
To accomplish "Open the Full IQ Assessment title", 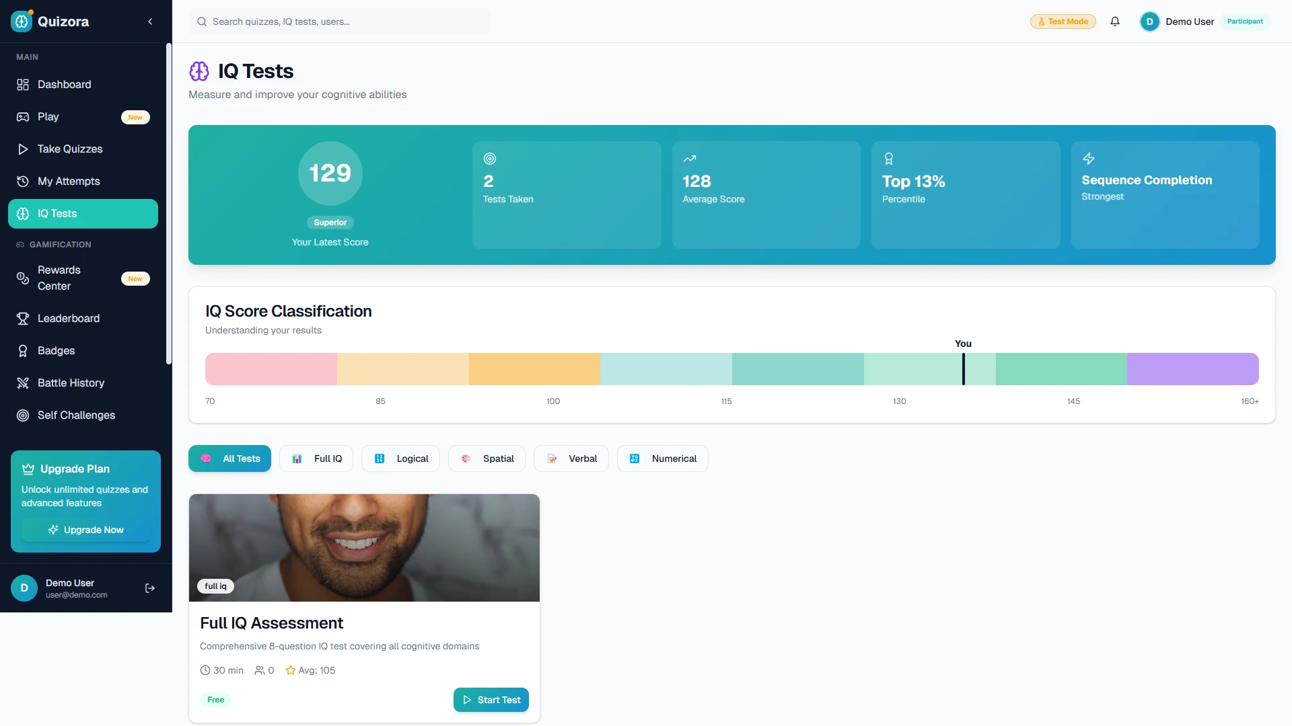I will pyautogui.click(x=271, y=623).
